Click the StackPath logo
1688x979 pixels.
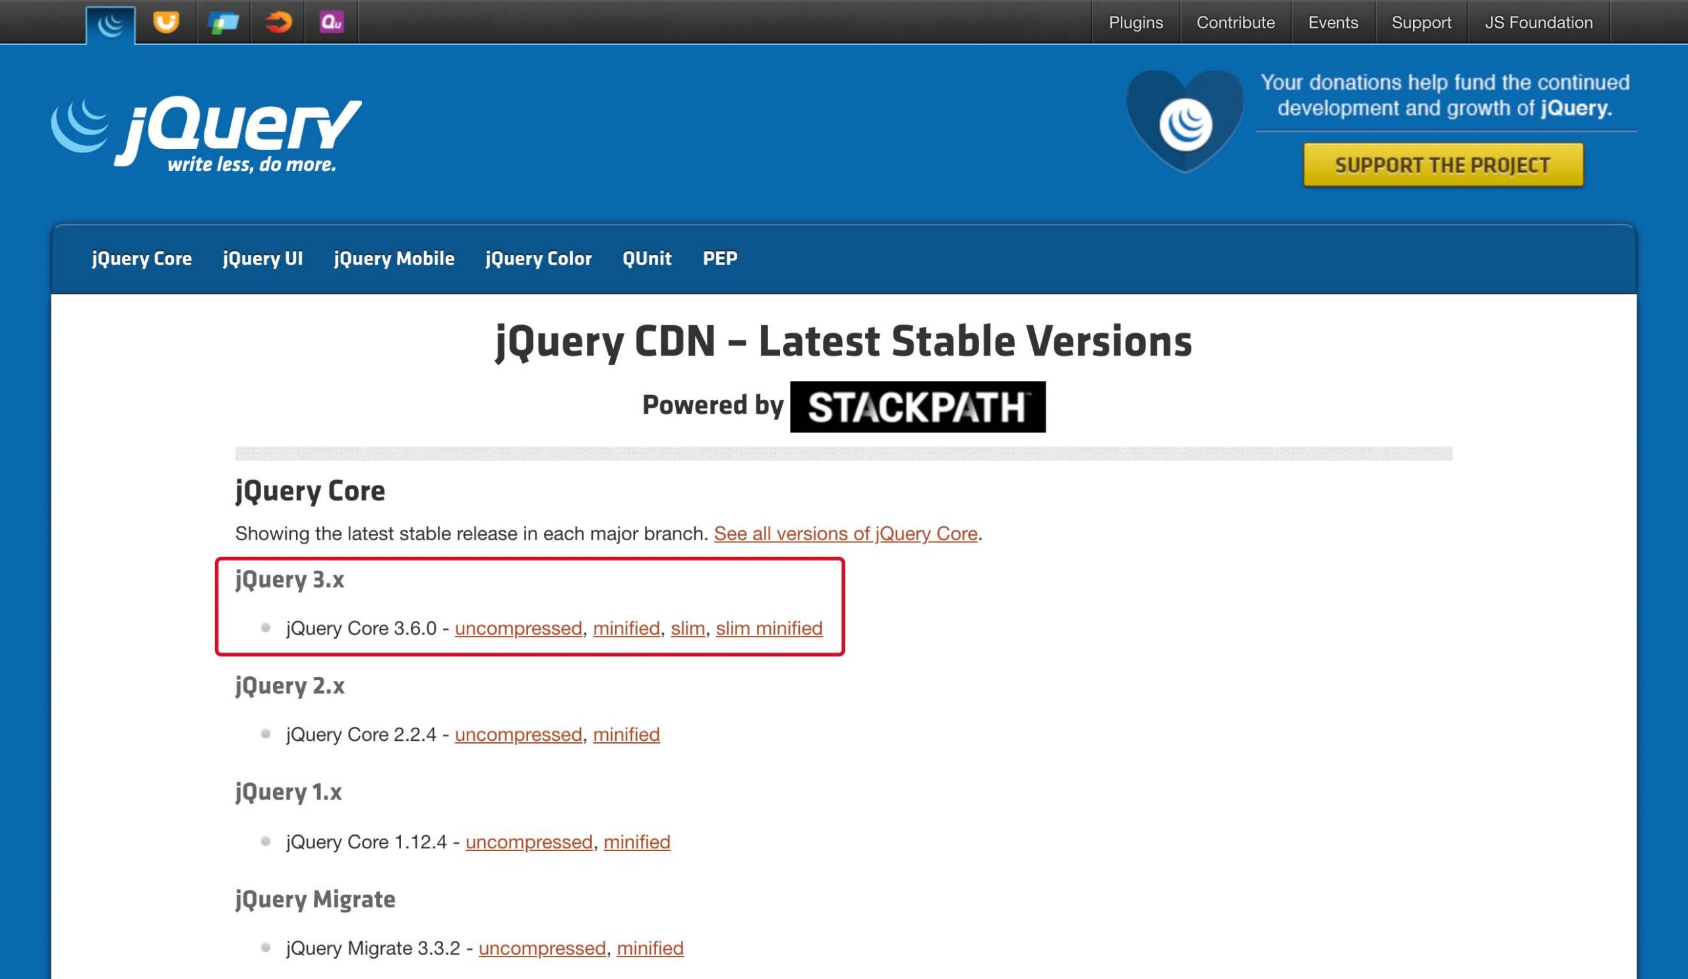coord(917,407)
